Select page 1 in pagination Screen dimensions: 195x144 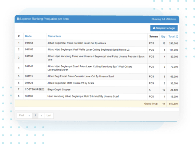35,115
